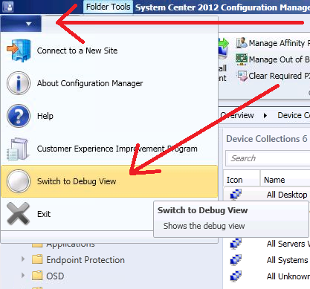Click the All Systems collection icon

[236, 260]
